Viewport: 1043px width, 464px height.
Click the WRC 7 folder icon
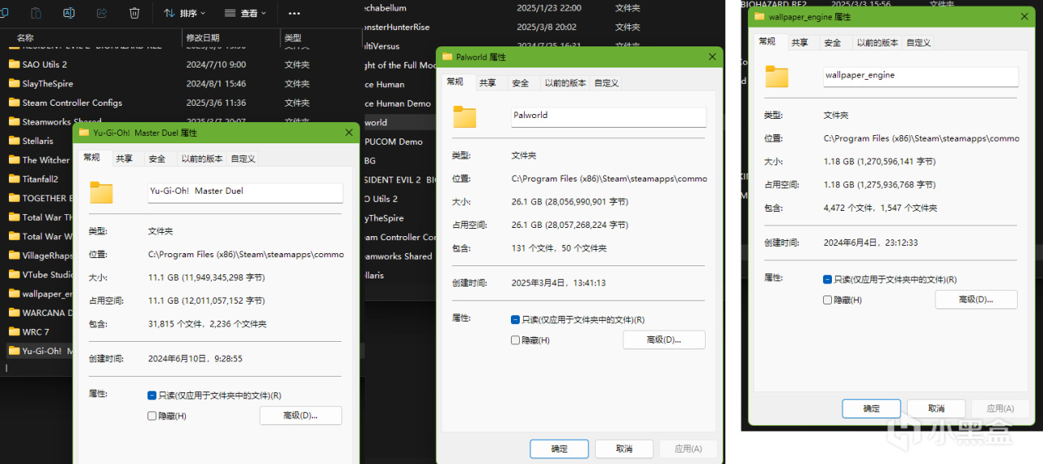pyautogui.click(x=14, y=331)
